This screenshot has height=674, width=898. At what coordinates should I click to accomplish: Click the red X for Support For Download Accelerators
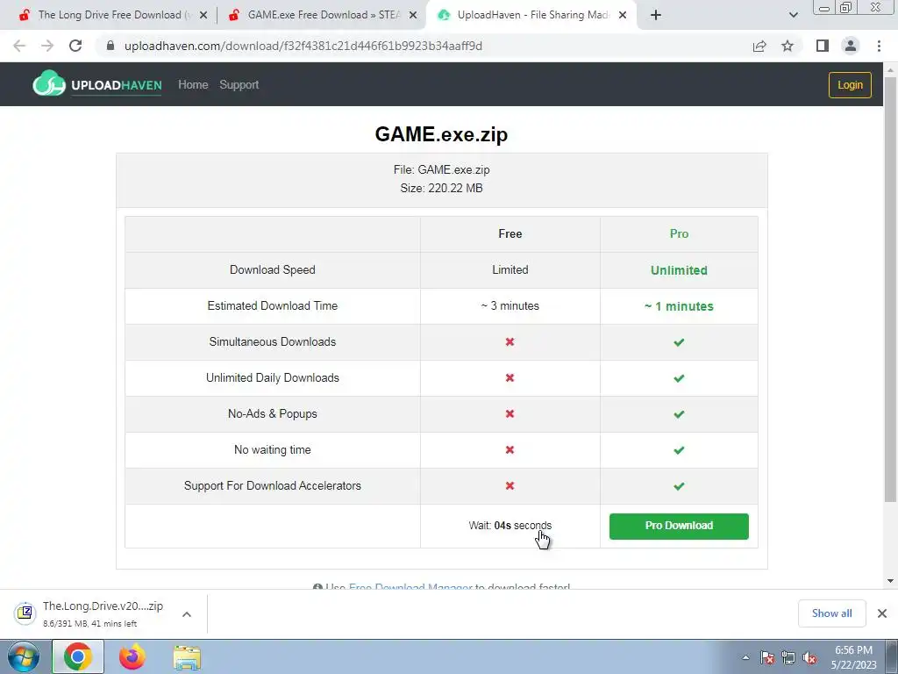(x=510, y=486)
